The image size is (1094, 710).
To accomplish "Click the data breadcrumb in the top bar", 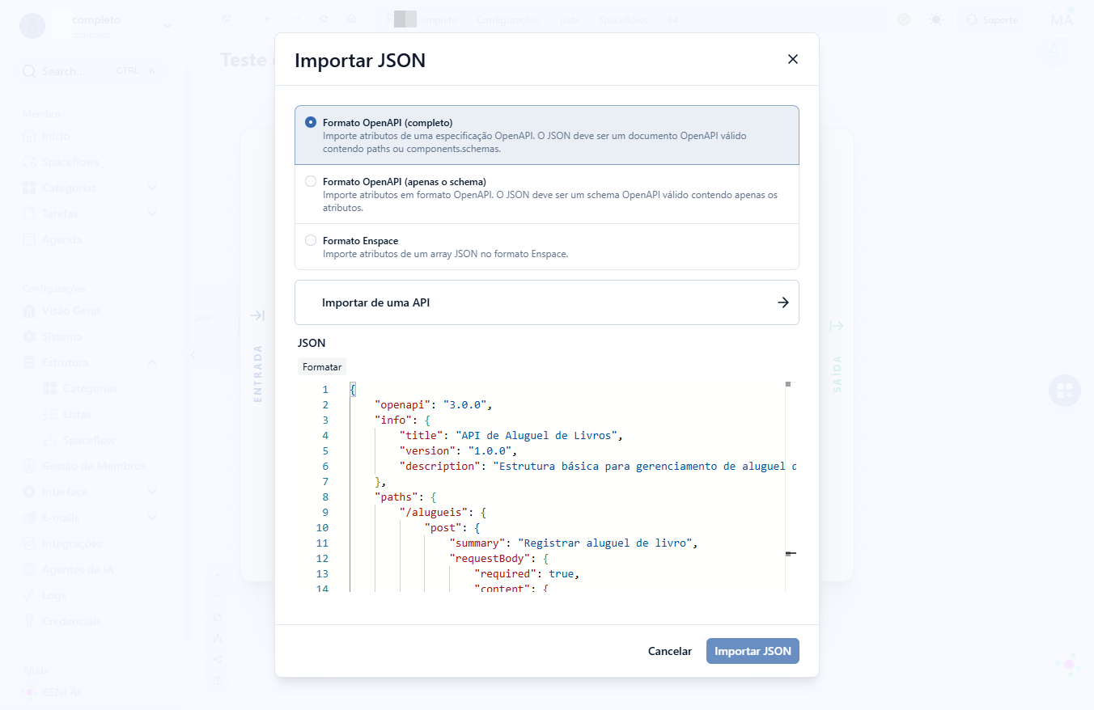I will [x=570, y=19].
